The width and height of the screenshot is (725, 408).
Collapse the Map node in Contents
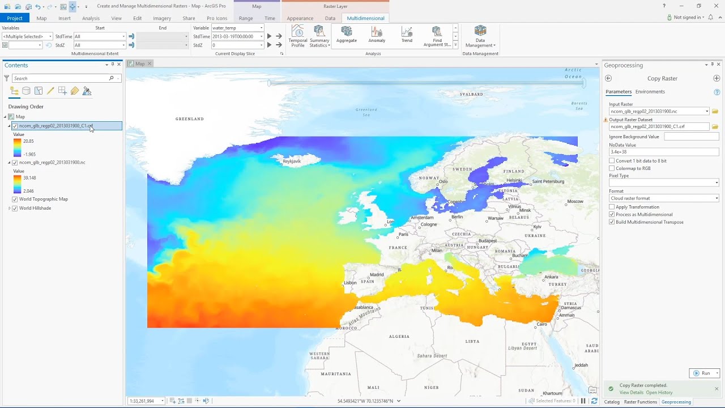(x=5, y=117)
